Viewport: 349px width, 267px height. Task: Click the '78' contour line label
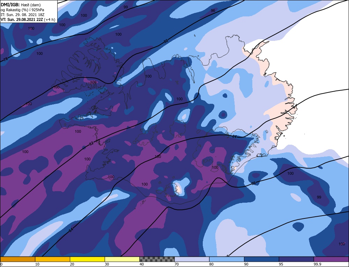(6, 59)
